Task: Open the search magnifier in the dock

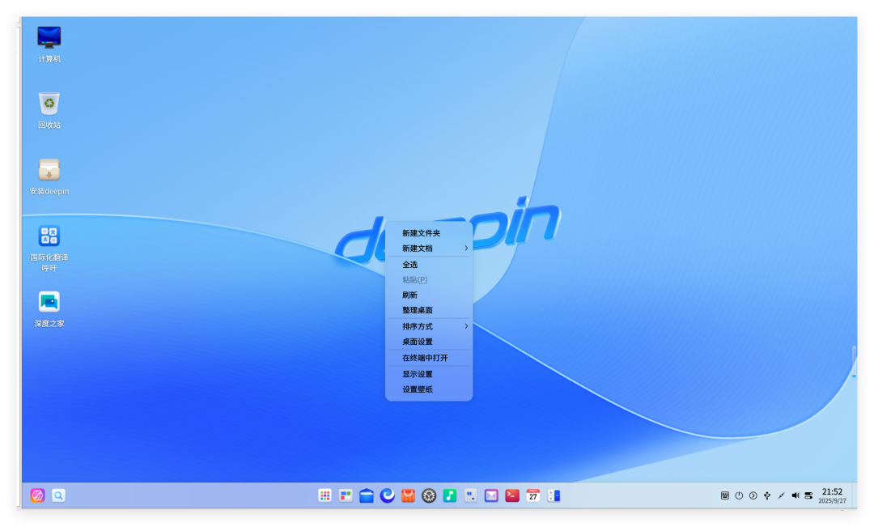Action: (58, 495)
